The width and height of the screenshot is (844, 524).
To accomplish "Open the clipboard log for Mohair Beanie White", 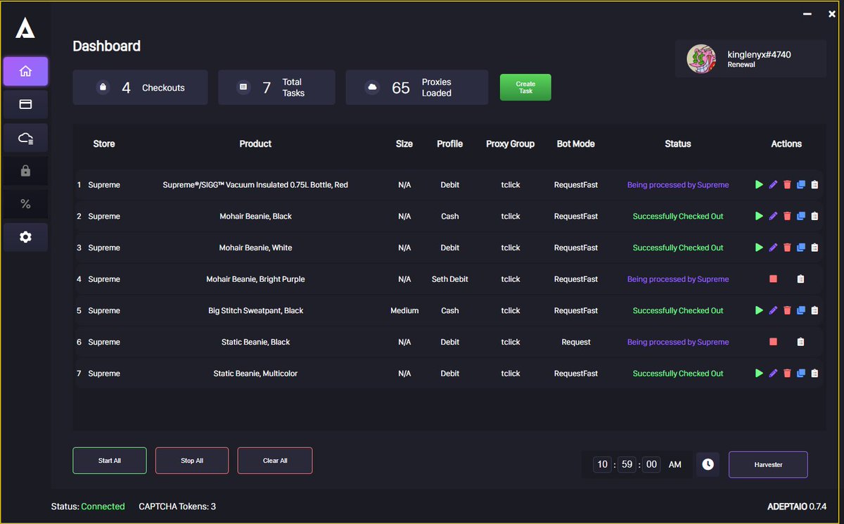I will [814, 248].
